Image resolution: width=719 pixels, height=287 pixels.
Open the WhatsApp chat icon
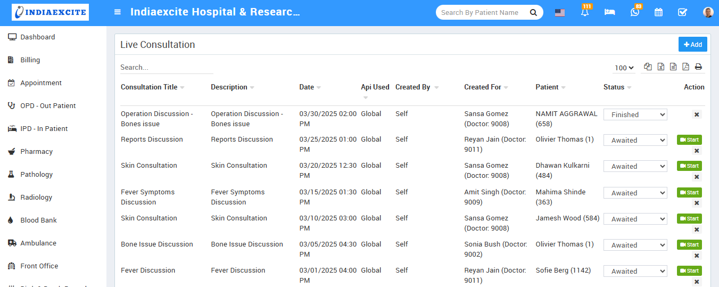pos(634,12)
